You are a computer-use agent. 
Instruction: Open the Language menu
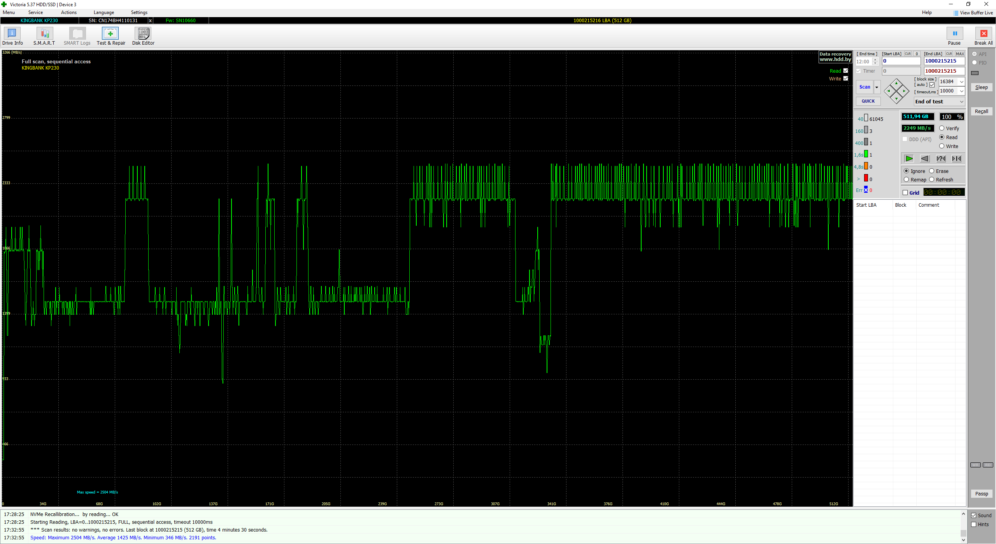tap(103, 12)
